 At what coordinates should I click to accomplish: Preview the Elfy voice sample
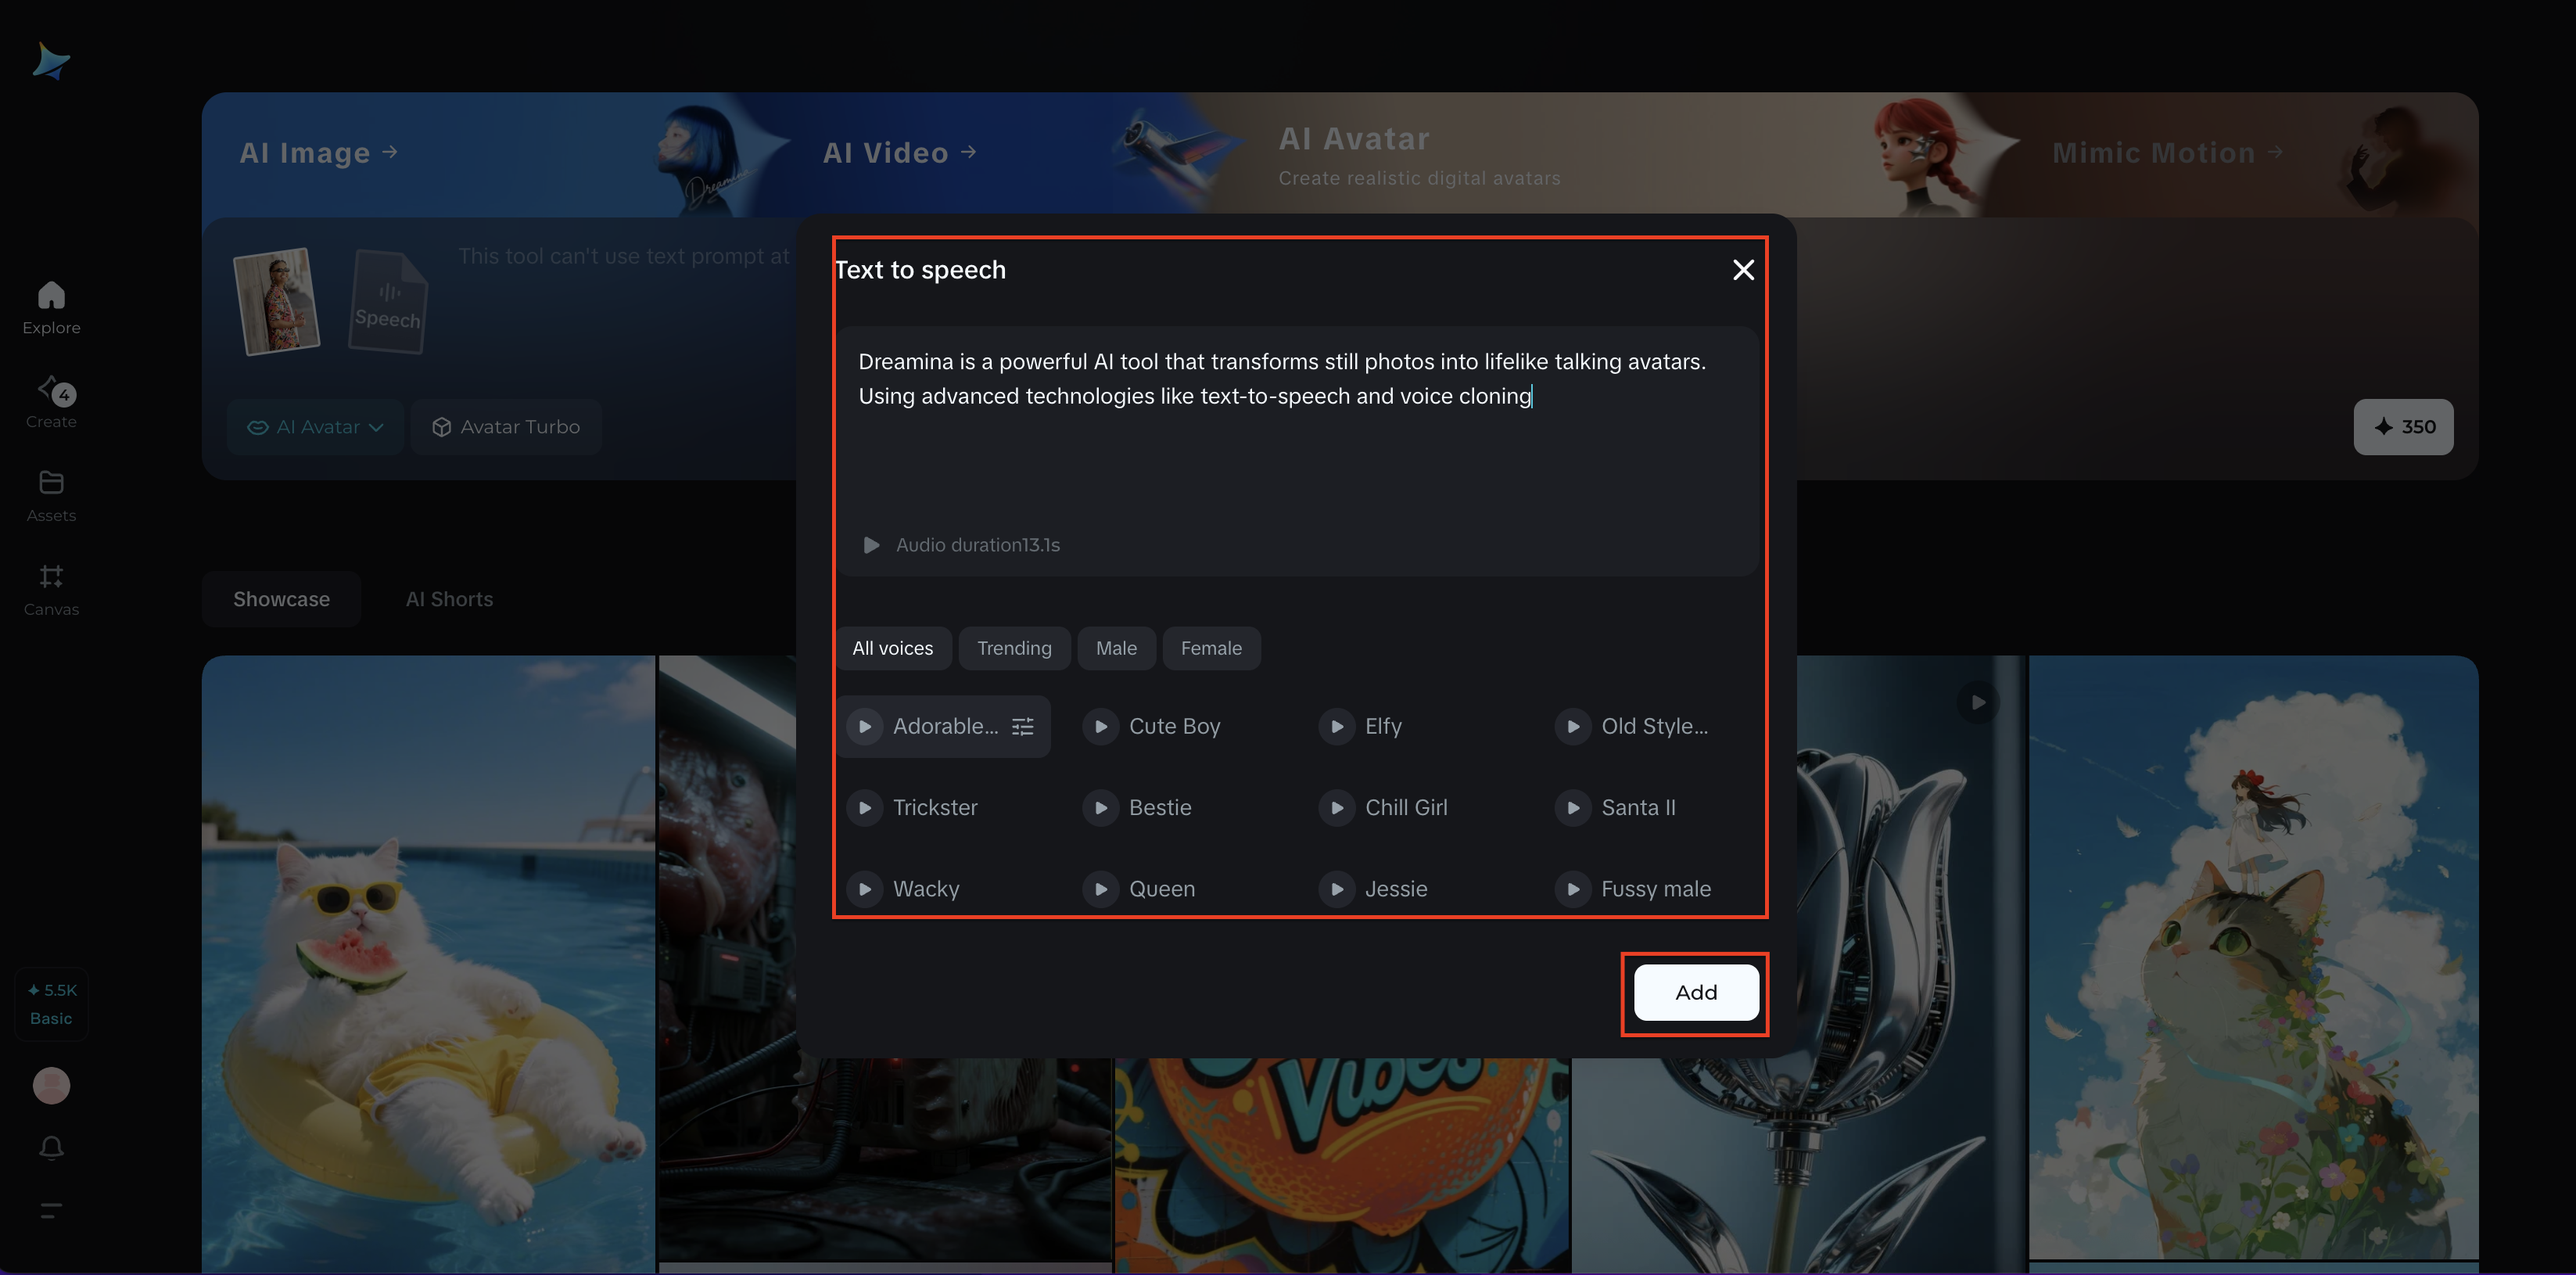1336,727
